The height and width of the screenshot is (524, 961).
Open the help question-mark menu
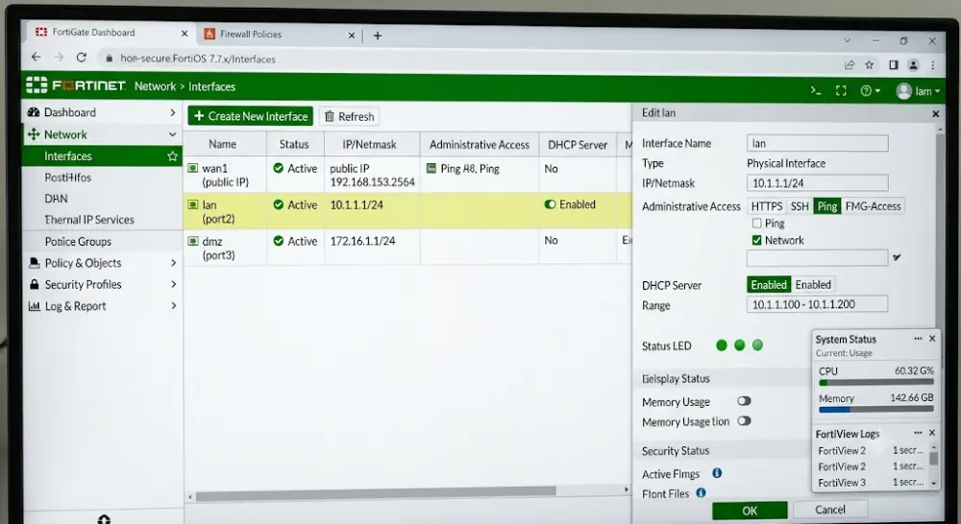click(x=870, y=90)
